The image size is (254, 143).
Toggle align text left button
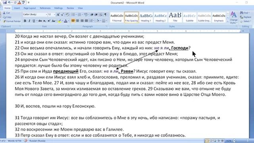(x=73, y=21)
